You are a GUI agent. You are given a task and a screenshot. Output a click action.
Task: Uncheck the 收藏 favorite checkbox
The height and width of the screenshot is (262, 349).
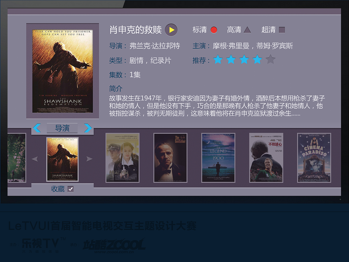[71, 189]
